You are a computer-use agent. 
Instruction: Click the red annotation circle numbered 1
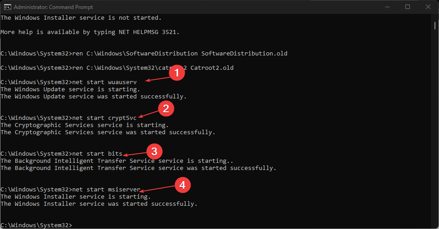point(177,73)
